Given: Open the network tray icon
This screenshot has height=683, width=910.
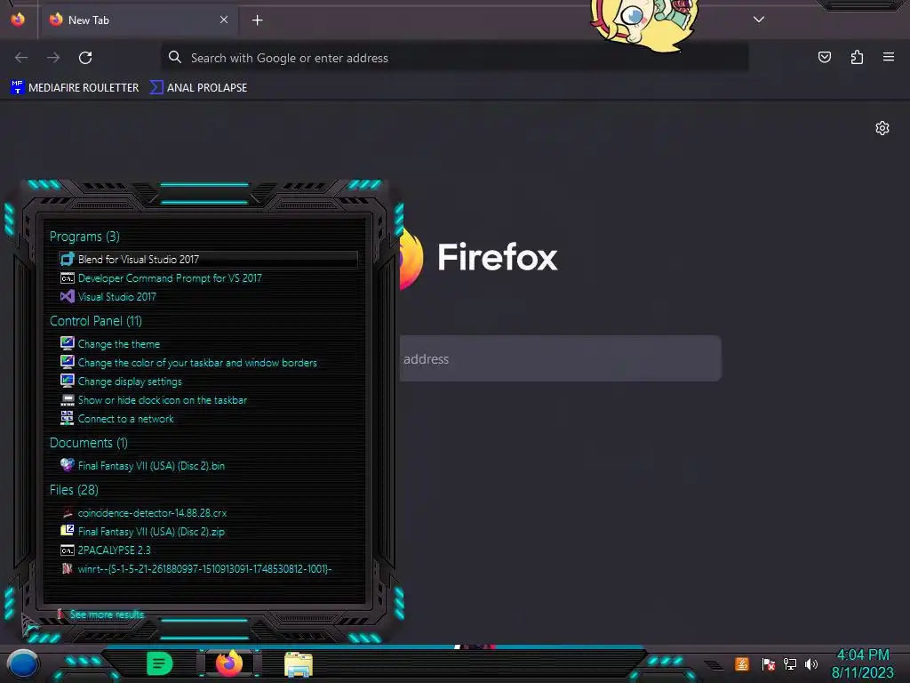Looking at the screenshot, I should click(790, 663).
